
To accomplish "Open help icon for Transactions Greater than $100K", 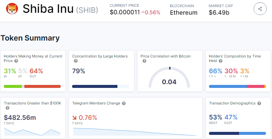I will (x=7, y=108).
